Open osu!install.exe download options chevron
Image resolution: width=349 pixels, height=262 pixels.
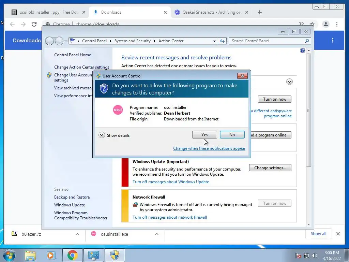(x=157, y=234)
